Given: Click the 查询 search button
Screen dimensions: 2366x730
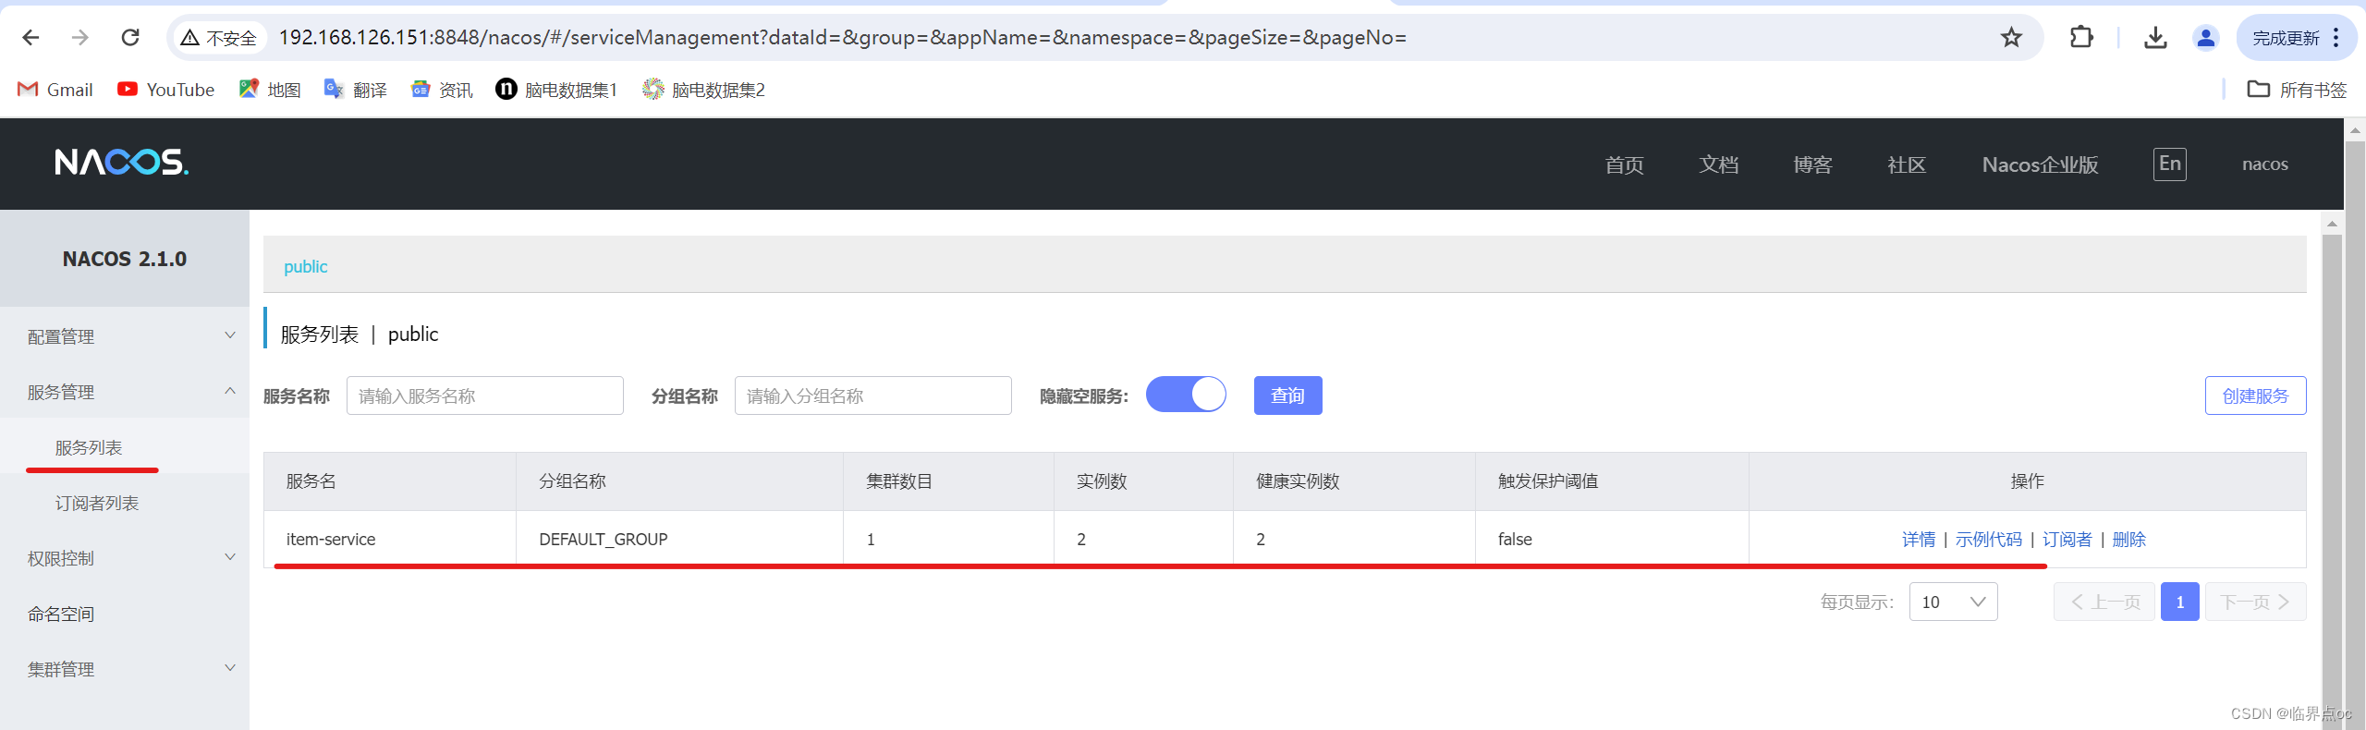Looking at the screenshot, I should (x=1287, y=395).
